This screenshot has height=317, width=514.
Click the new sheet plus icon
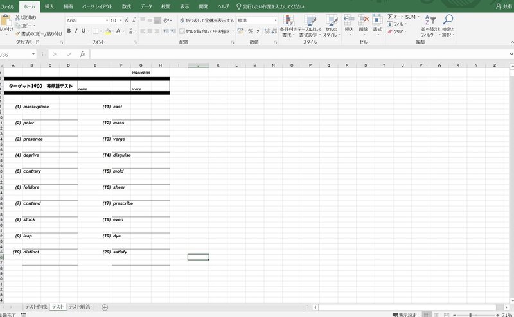click(105, 307)
